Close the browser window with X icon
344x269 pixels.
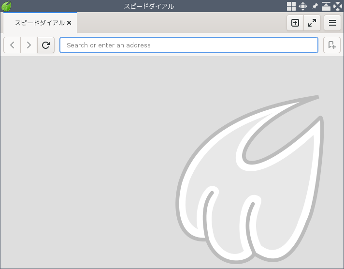click(x=338, y=6)
